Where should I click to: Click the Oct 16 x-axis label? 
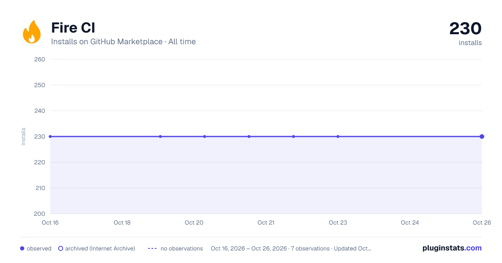50,223
